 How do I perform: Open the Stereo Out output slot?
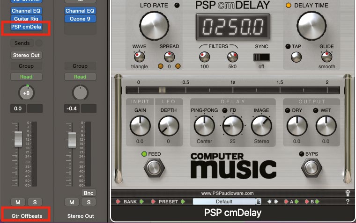click(x=26, y=55)
